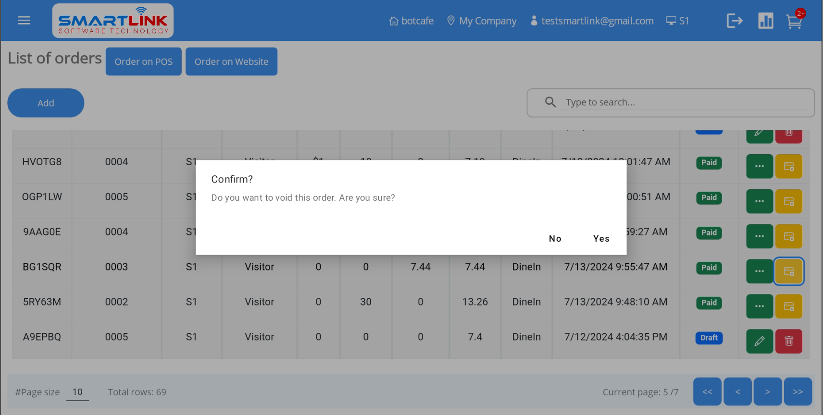Switch to Order on POS tab

[143, 61]
